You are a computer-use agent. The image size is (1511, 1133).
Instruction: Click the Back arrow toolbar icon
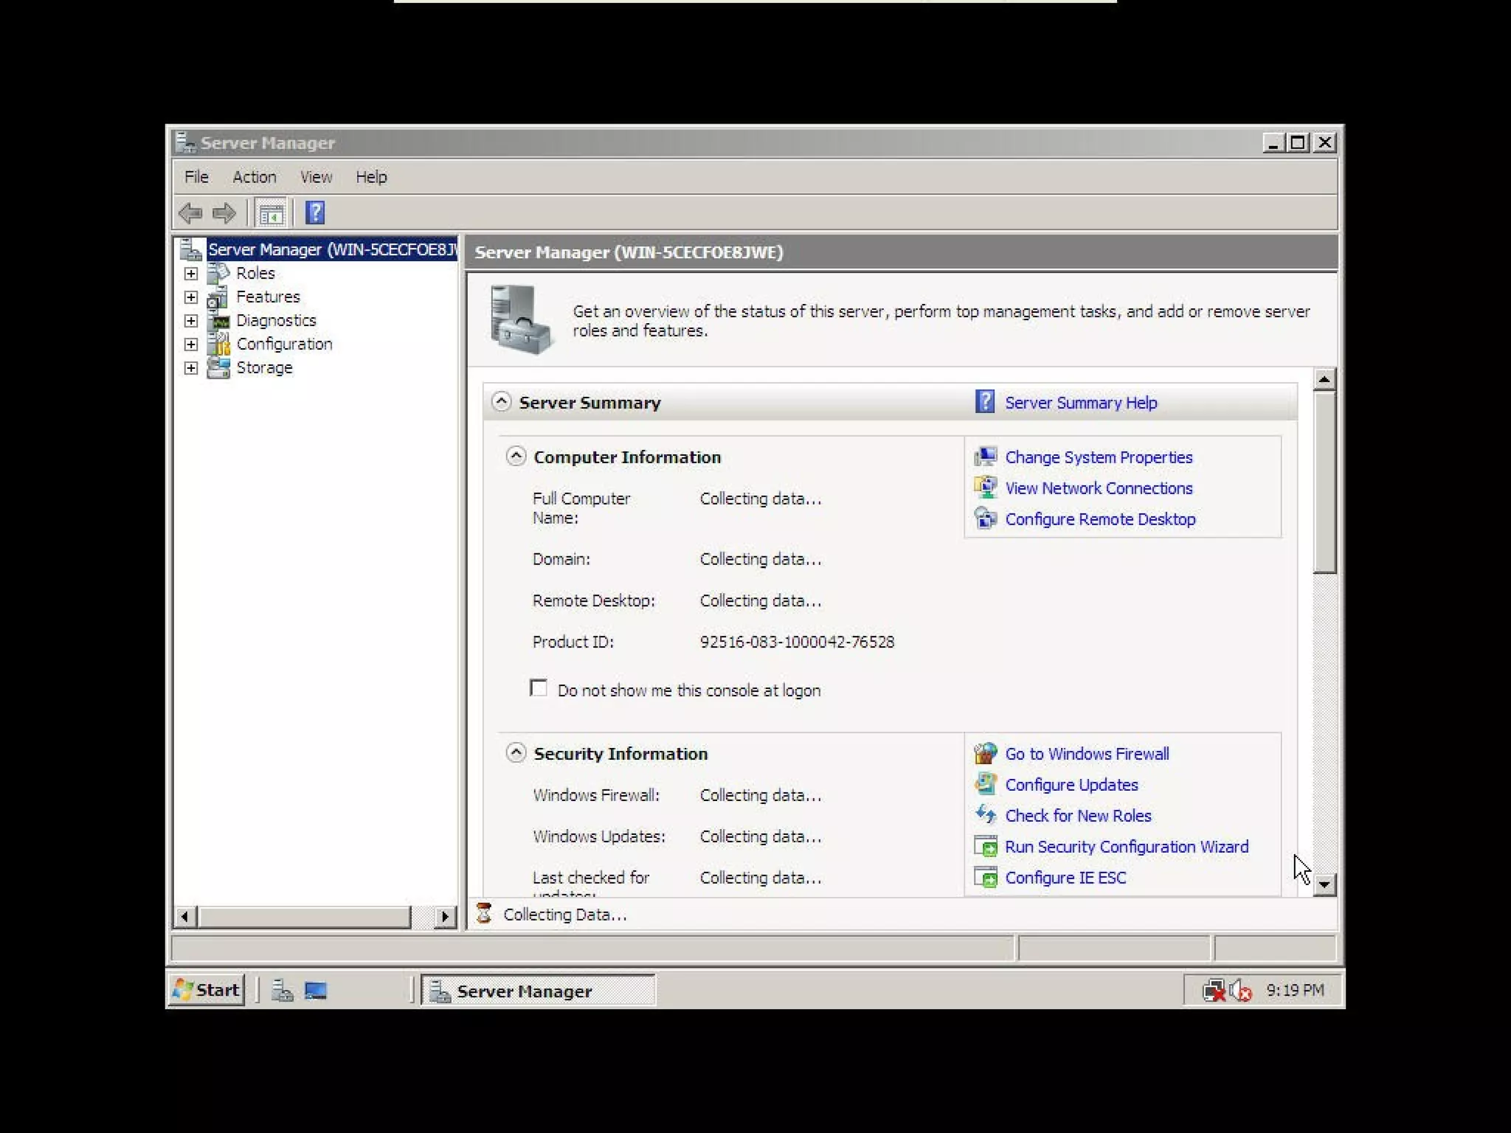pos(190,213)
